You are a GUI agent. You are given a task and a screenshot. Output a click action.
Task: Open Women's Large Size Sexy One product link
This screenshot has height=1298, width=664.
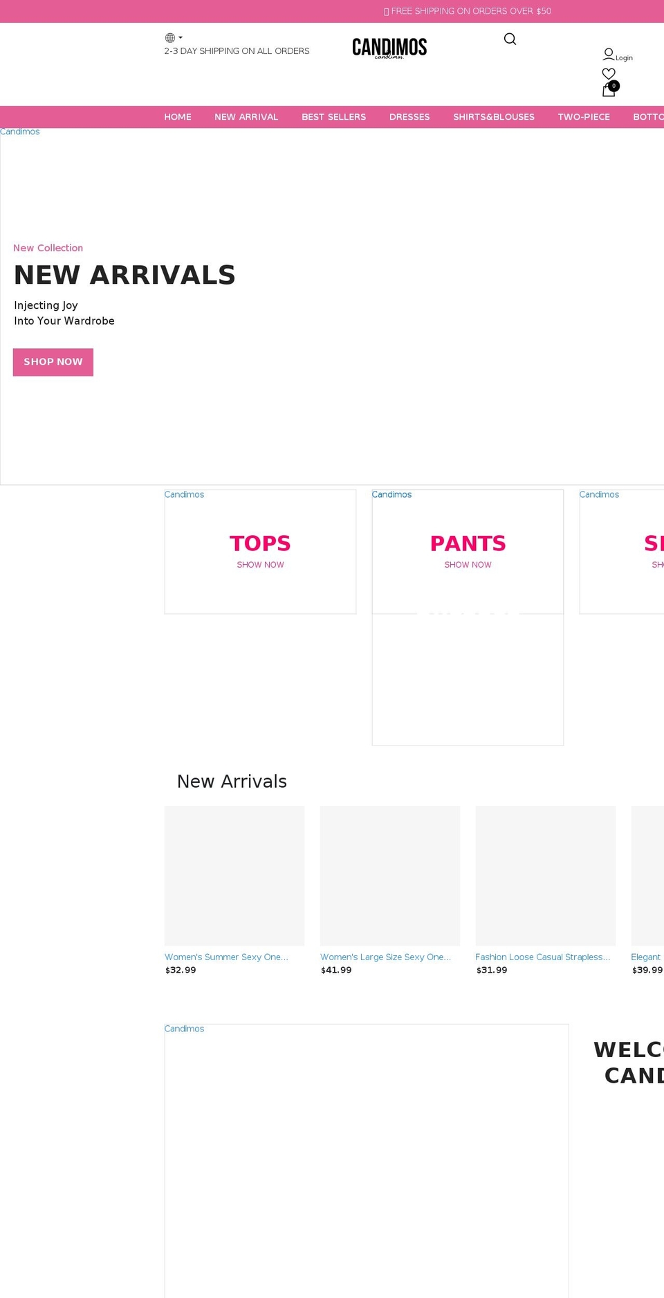(x=385, y=957)
